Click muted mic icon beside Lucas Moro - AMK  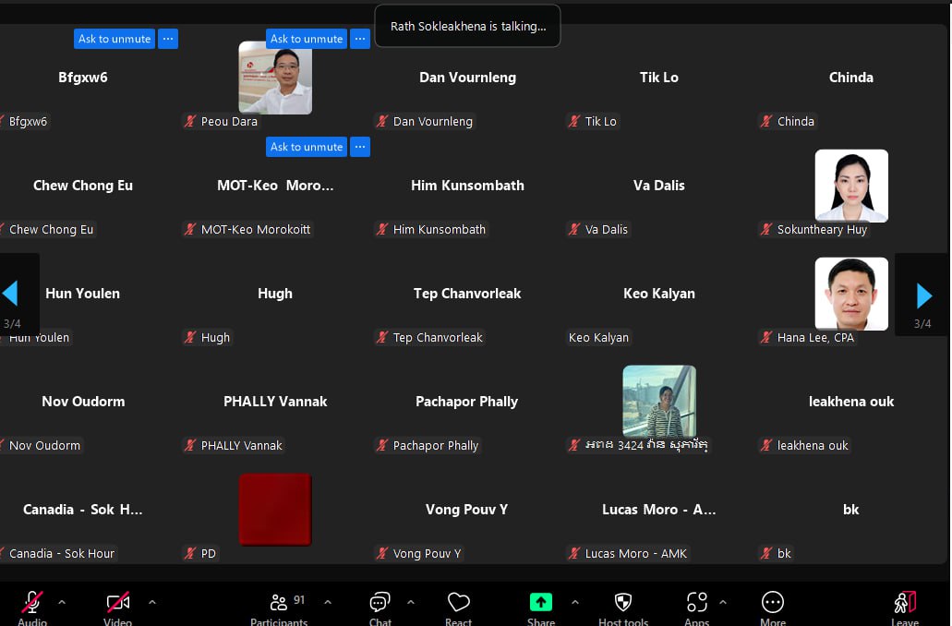574,554
